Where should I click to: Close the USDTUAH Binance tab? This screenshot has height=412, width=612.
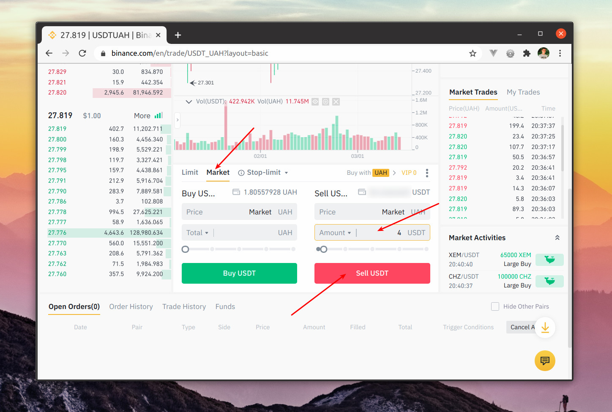pos(158,35)
